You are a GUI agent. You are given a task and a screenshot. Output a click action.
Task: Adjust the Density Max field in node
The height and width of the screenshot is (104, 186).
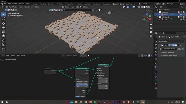coord(82,83)
